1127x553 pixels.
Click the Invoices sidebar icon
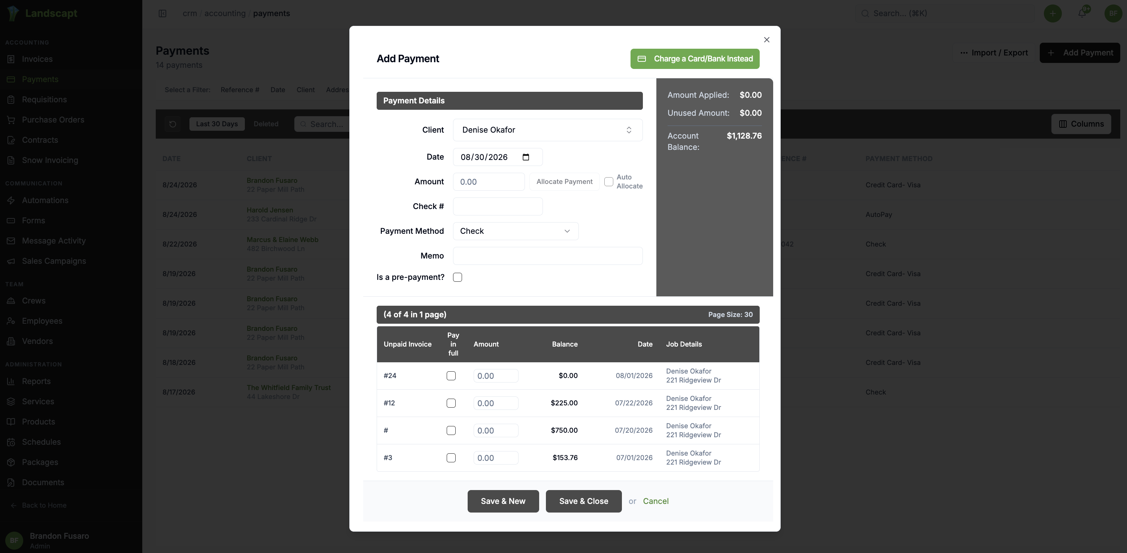coord(11,59)
